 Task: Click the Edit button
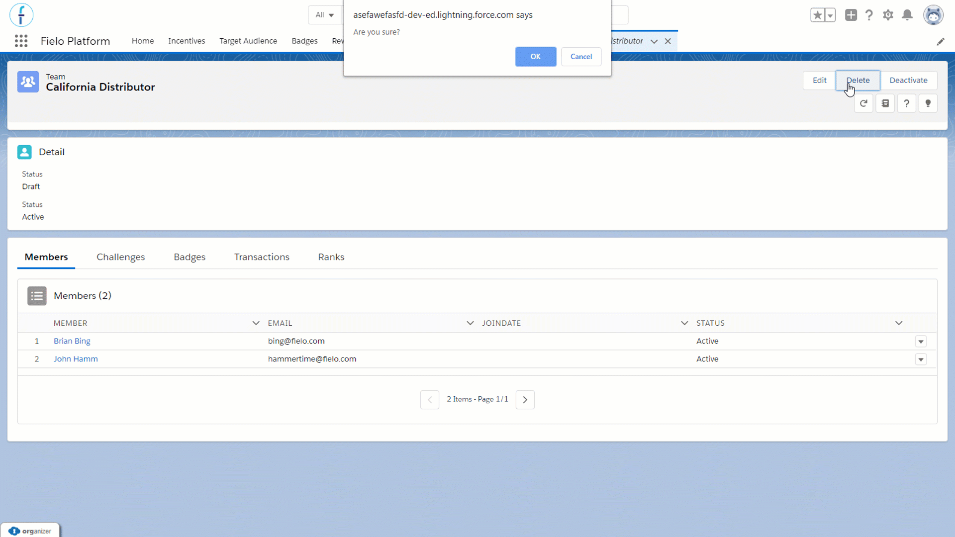click(x=819, y=81)
